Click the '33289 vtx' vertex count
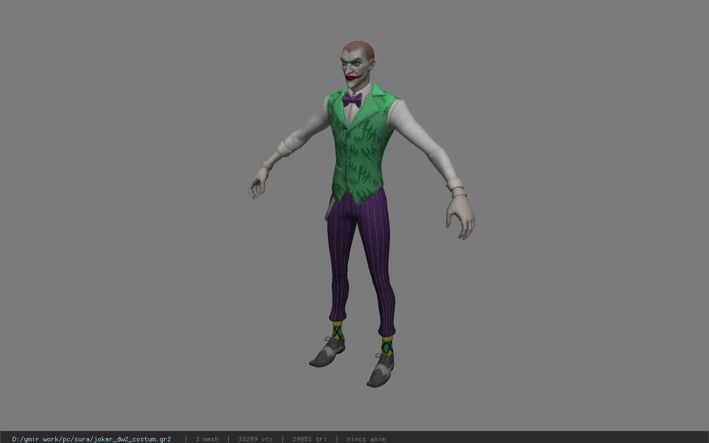The width and height of the screenshot is (709, 443). click(255, 439)
